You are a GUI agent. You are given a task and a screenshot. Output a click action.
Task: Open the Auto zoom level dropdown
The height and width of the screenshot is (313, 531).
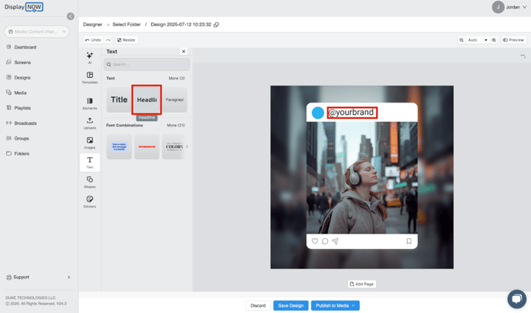[x=478, y=40]
